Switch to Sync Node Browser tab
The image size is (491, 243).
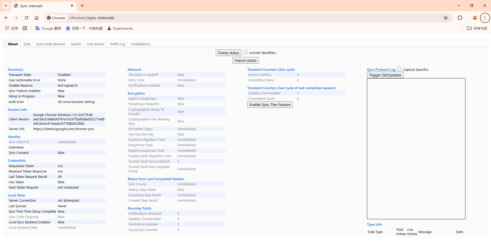pos(51,44)
